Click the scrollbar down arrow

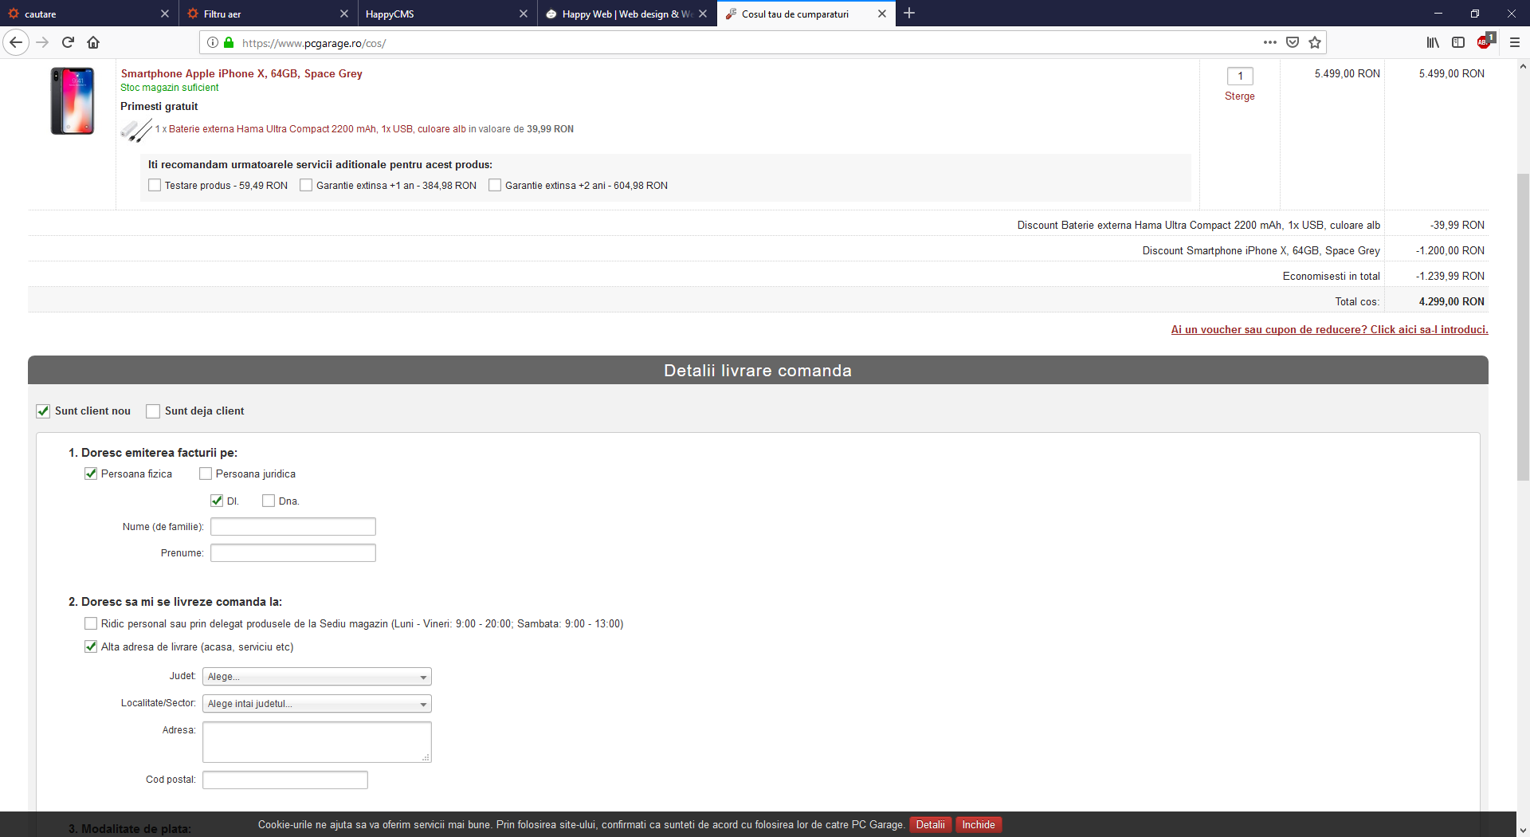[x=1523, y=830]
